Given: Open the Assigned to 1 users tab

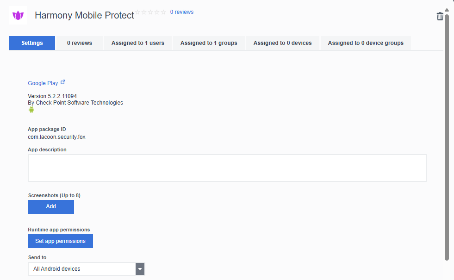Looking at the screenshot, I should [138, 43].
